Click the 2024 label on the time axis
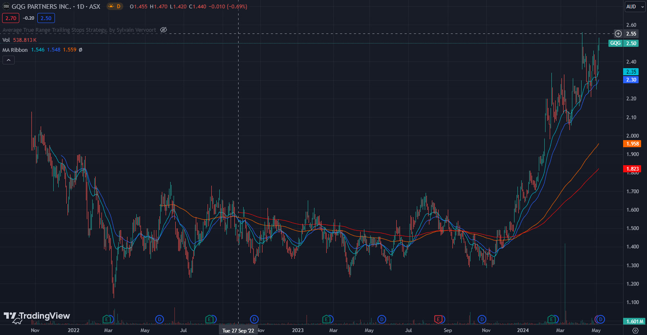 [522, 330]
